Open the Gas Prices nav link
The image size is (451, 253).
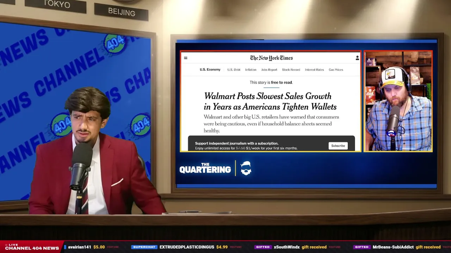(x=336, y=70)
